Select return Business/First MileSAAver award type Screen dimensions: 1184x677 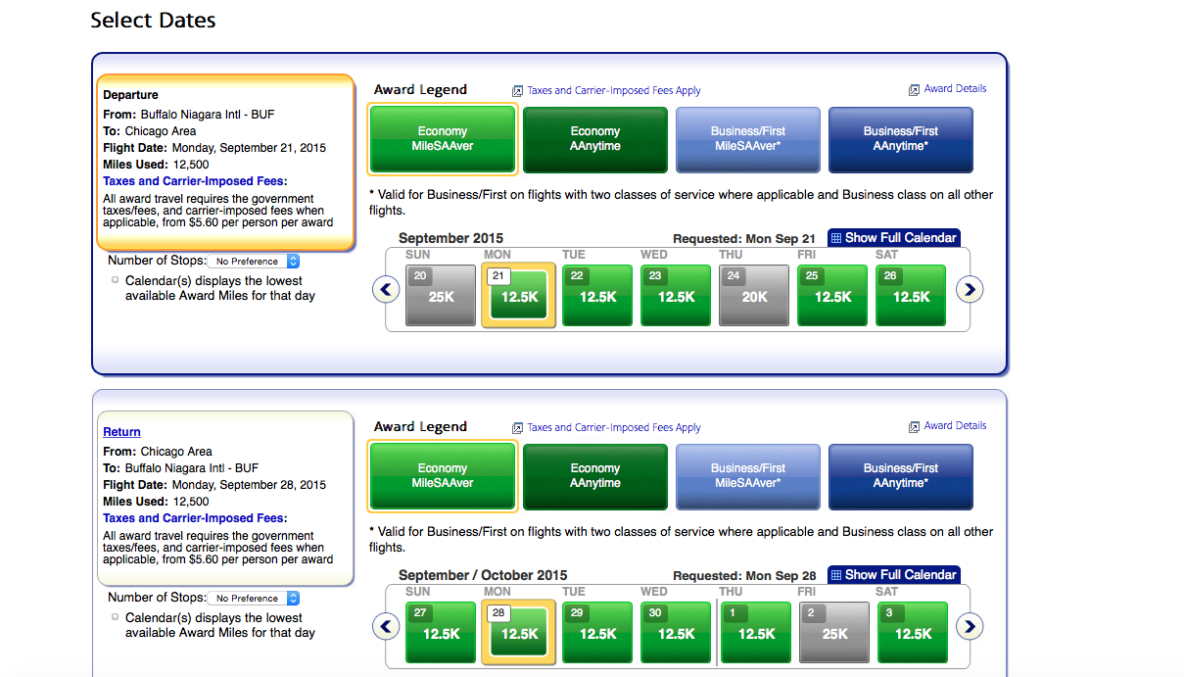pyautogui.click(x=748, y=476)
